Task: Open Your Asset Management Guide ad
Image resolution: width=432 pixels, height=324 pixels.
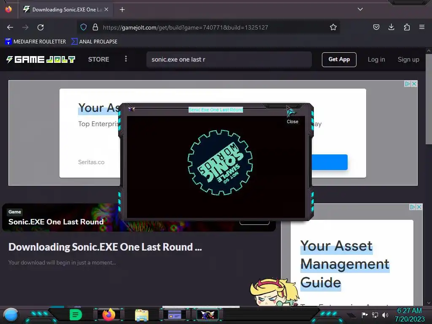Action: click(345, 264)
